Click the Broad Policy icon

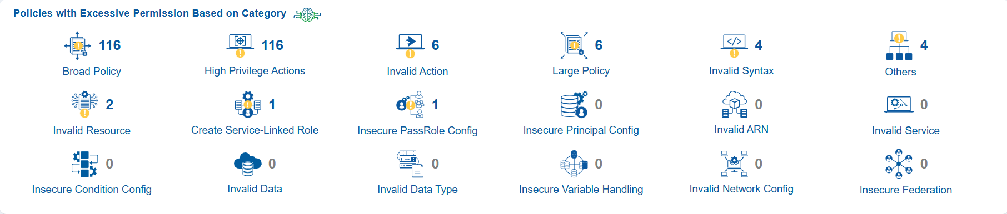77,45
